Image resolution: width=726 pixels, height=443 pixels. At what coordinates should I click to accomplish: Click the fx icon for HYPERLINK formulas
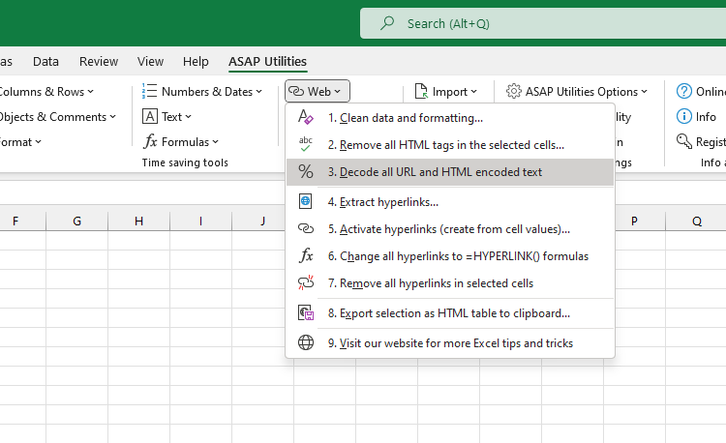click(306, 256)
